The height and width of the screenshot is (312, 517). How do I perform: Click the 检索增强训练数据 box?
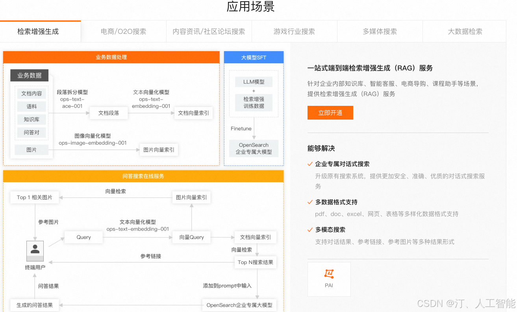click(254, 103)
